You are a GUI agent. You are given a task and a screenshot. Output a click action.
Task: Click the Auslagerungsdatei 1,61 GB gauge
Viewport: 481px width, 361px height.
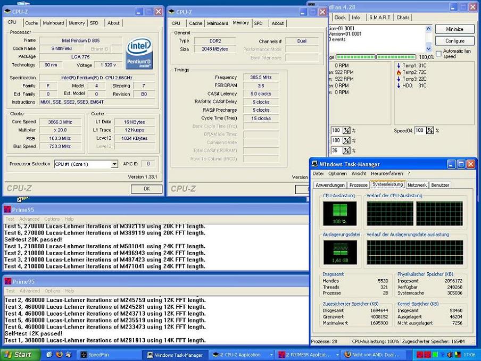tap(340, 252)
